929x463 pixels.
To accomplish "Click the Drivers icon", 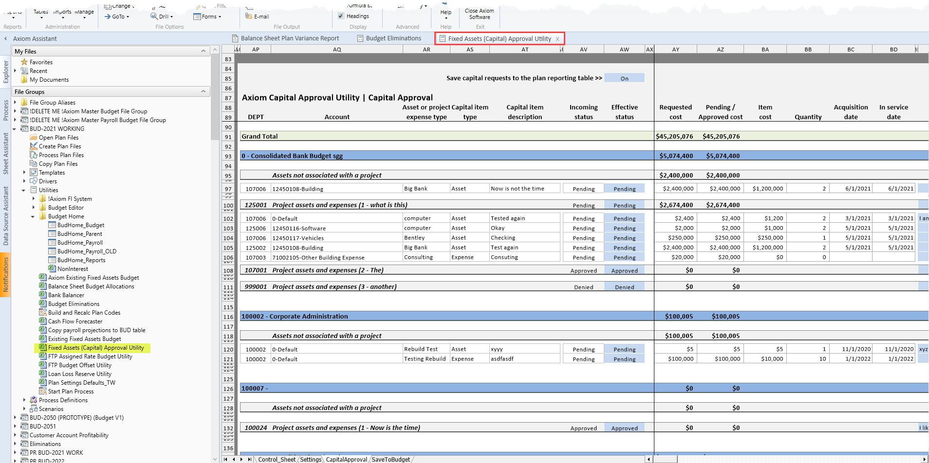I will click(34, 181).
